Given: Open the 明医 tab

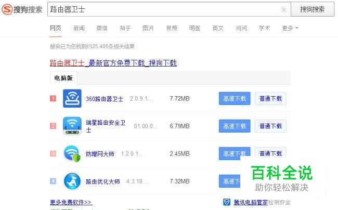Looking at the screenshot, I should [x=194, y=28].
